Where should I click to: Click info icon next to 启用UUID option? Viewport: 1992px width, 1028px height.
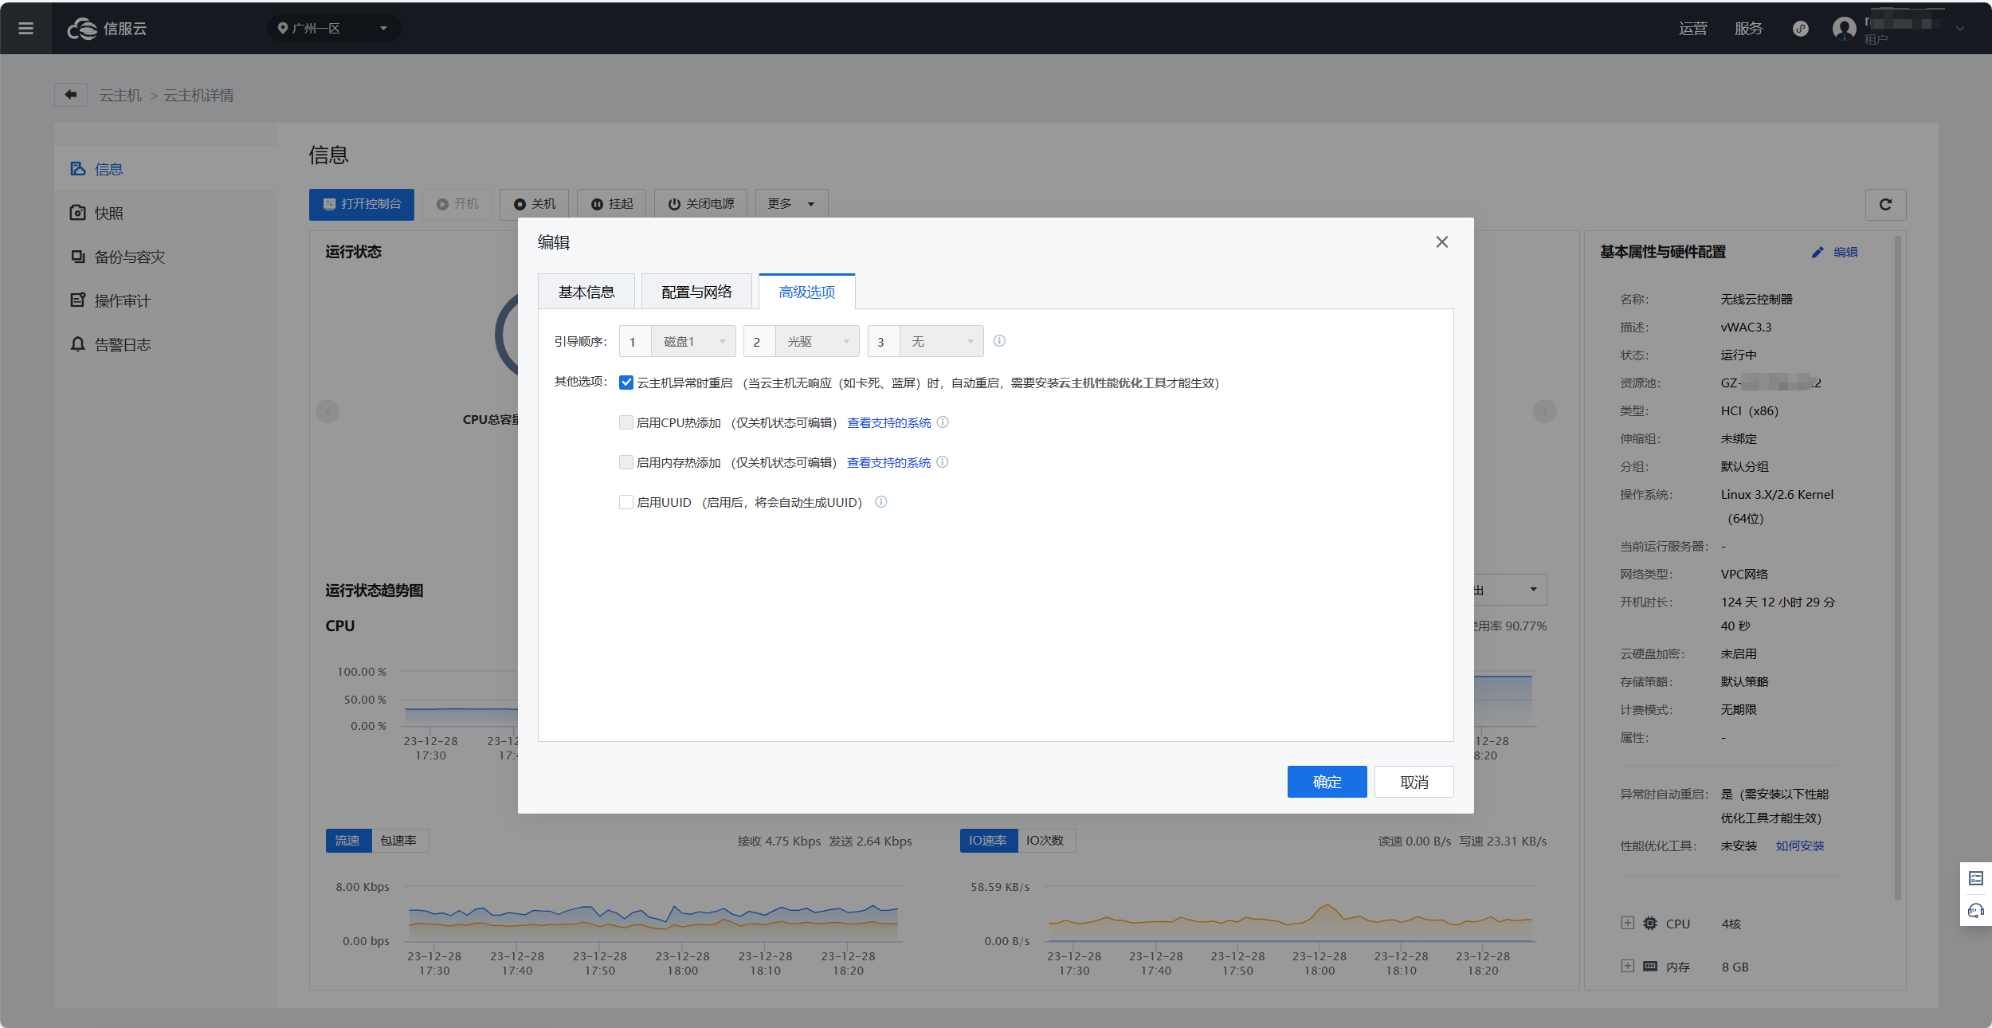point(881,502)
